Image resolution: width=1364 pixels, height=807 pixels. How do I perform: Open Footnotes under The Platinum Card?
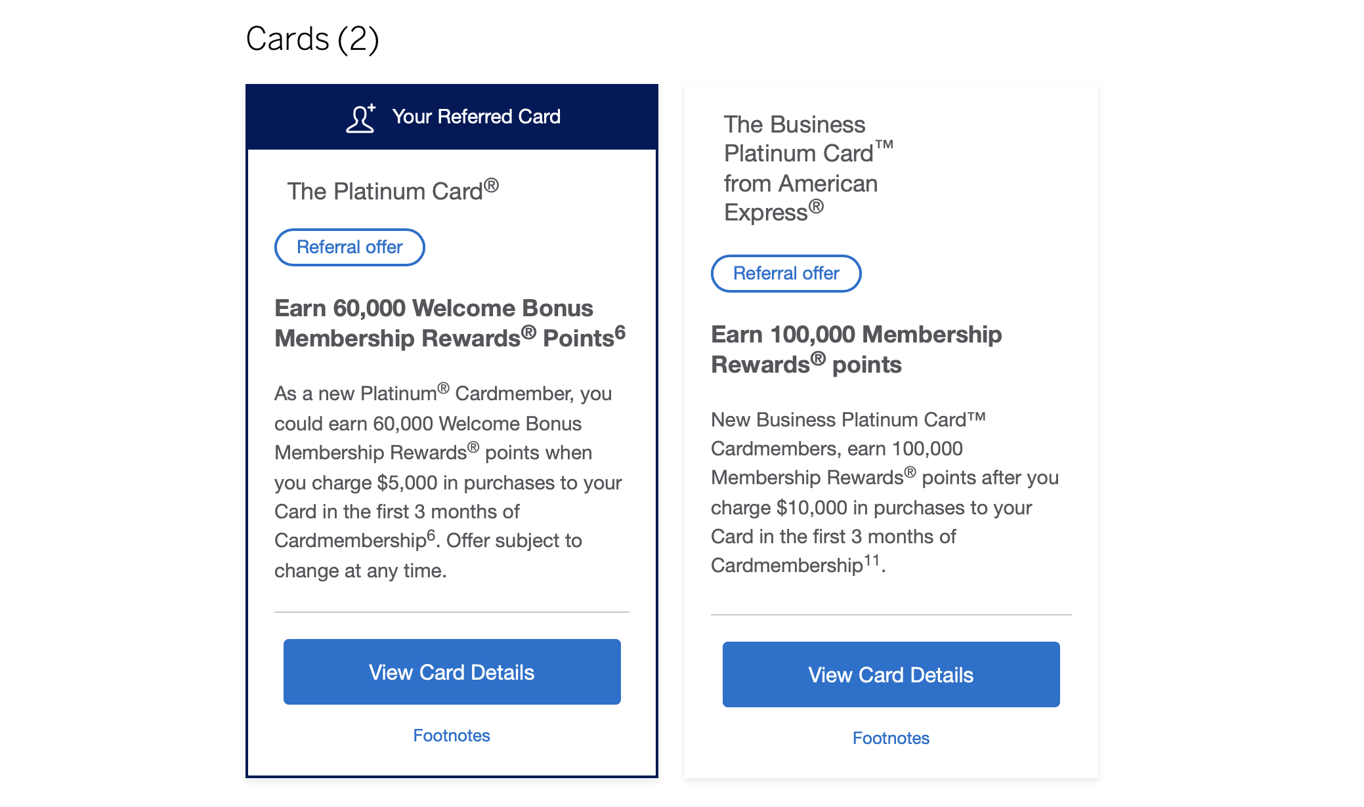[452, 735]
